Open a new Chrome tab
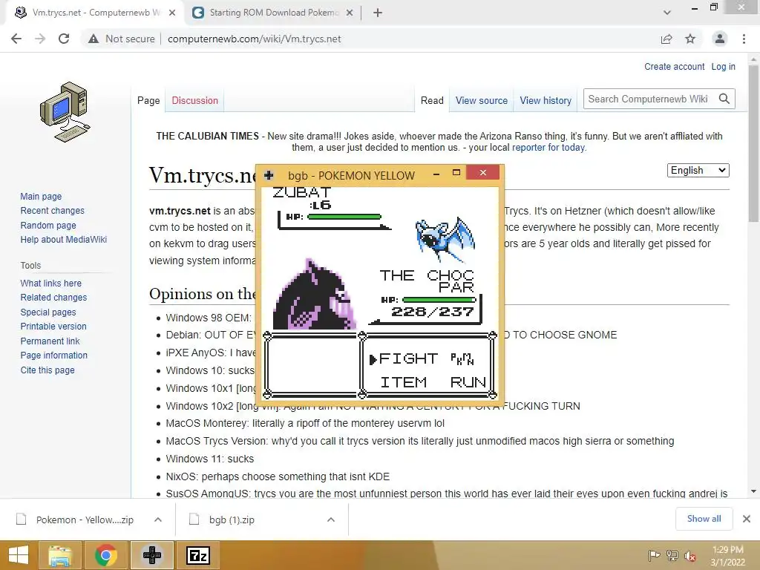 coord(378,13)
